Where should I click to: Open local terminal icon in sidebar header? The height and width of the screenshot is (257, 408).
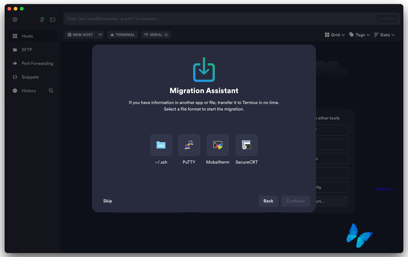coord(53,20)
